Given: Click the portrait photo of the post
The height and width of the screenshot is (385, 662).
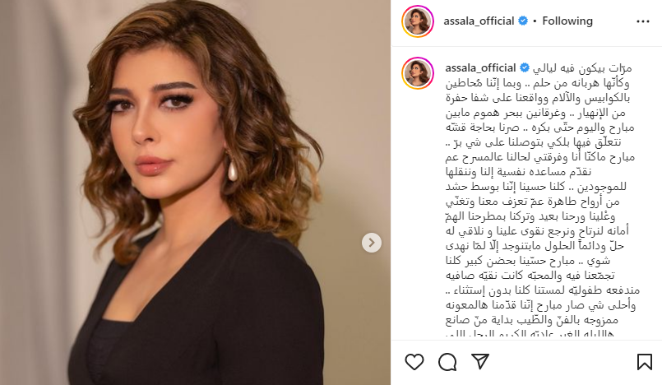Looking at the screenshot, I should click(x=195, y=192).
